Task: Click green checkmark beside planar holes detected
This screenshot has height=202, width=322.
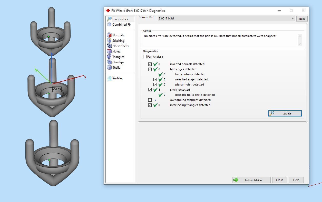Action: point(160,84)
